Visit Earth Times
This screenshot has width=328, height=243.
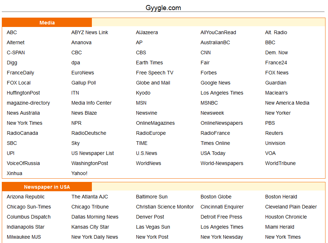click(149, 63)
